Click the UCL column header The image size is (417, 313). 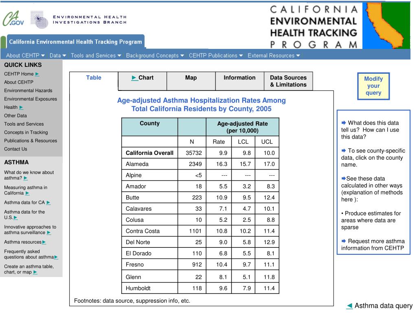(267, 142)
